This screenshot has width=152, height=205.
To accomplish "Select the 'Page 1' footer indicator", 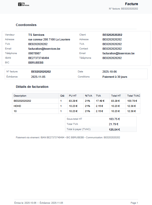I will 134,203.
